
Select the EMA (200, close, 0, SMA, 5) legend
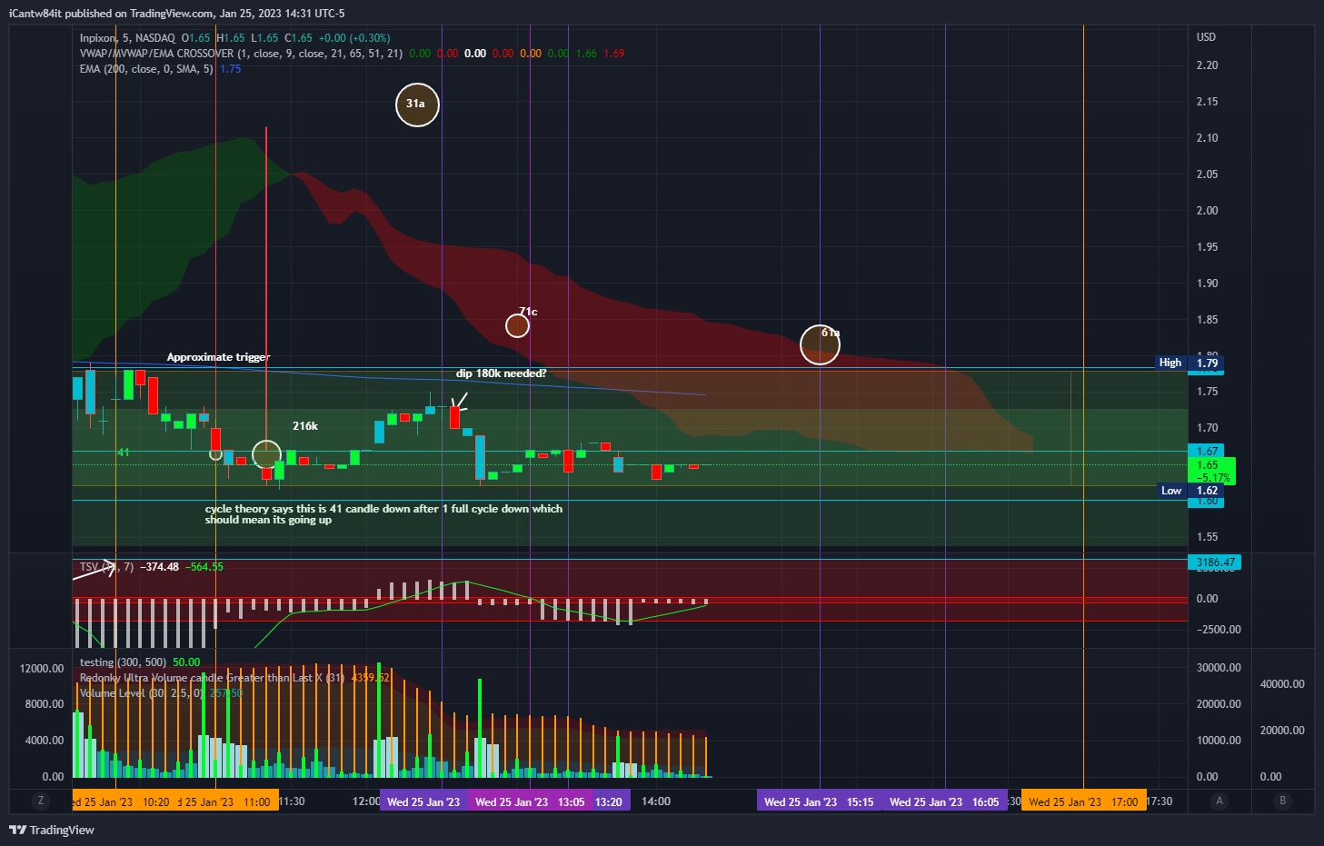(146, 69)
